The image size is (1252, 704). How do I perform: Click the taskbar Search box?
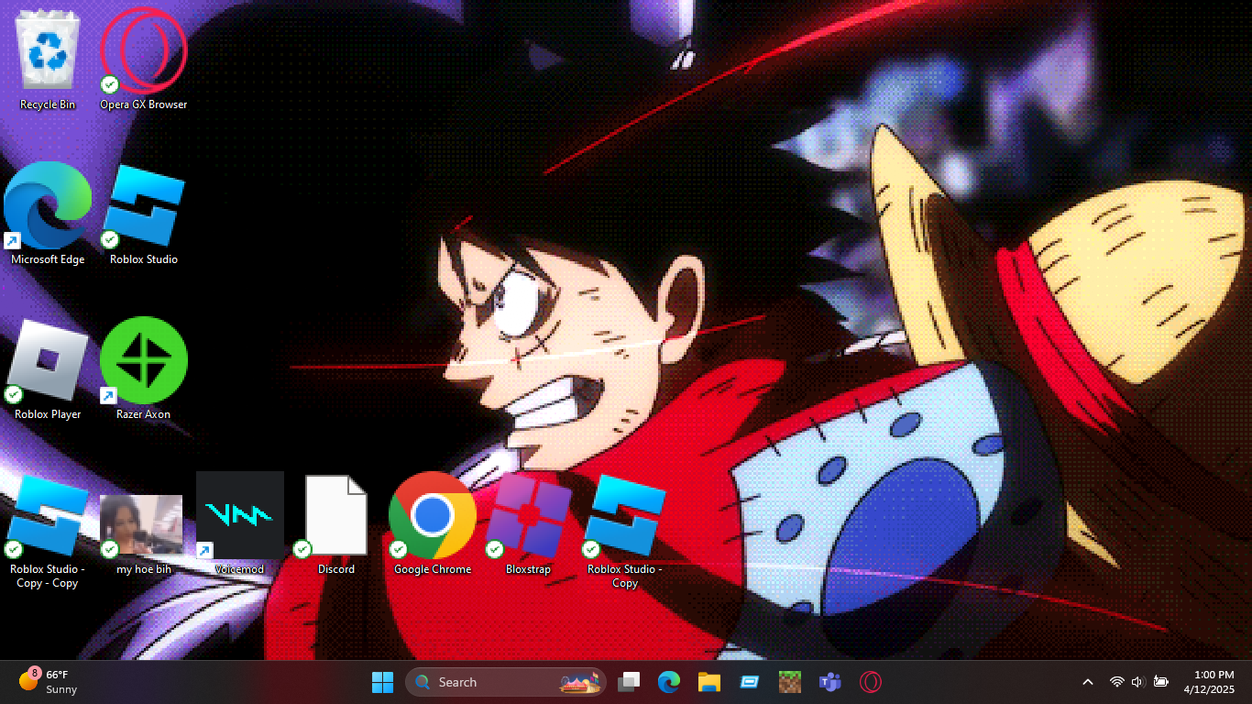[506, 682]
